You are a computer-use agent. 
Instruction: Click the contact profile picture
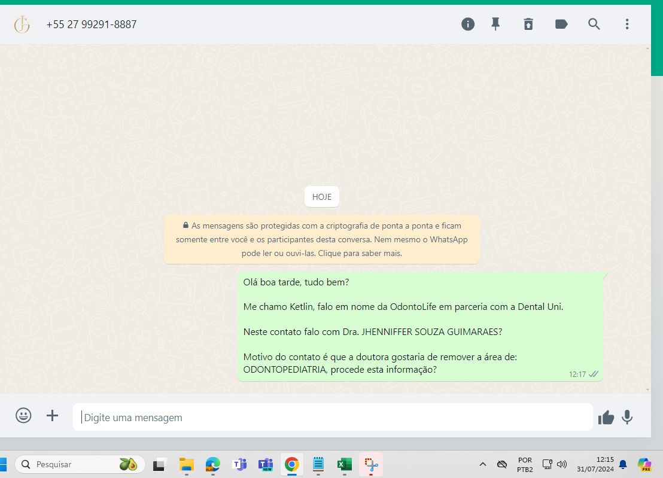click(22, 24)
